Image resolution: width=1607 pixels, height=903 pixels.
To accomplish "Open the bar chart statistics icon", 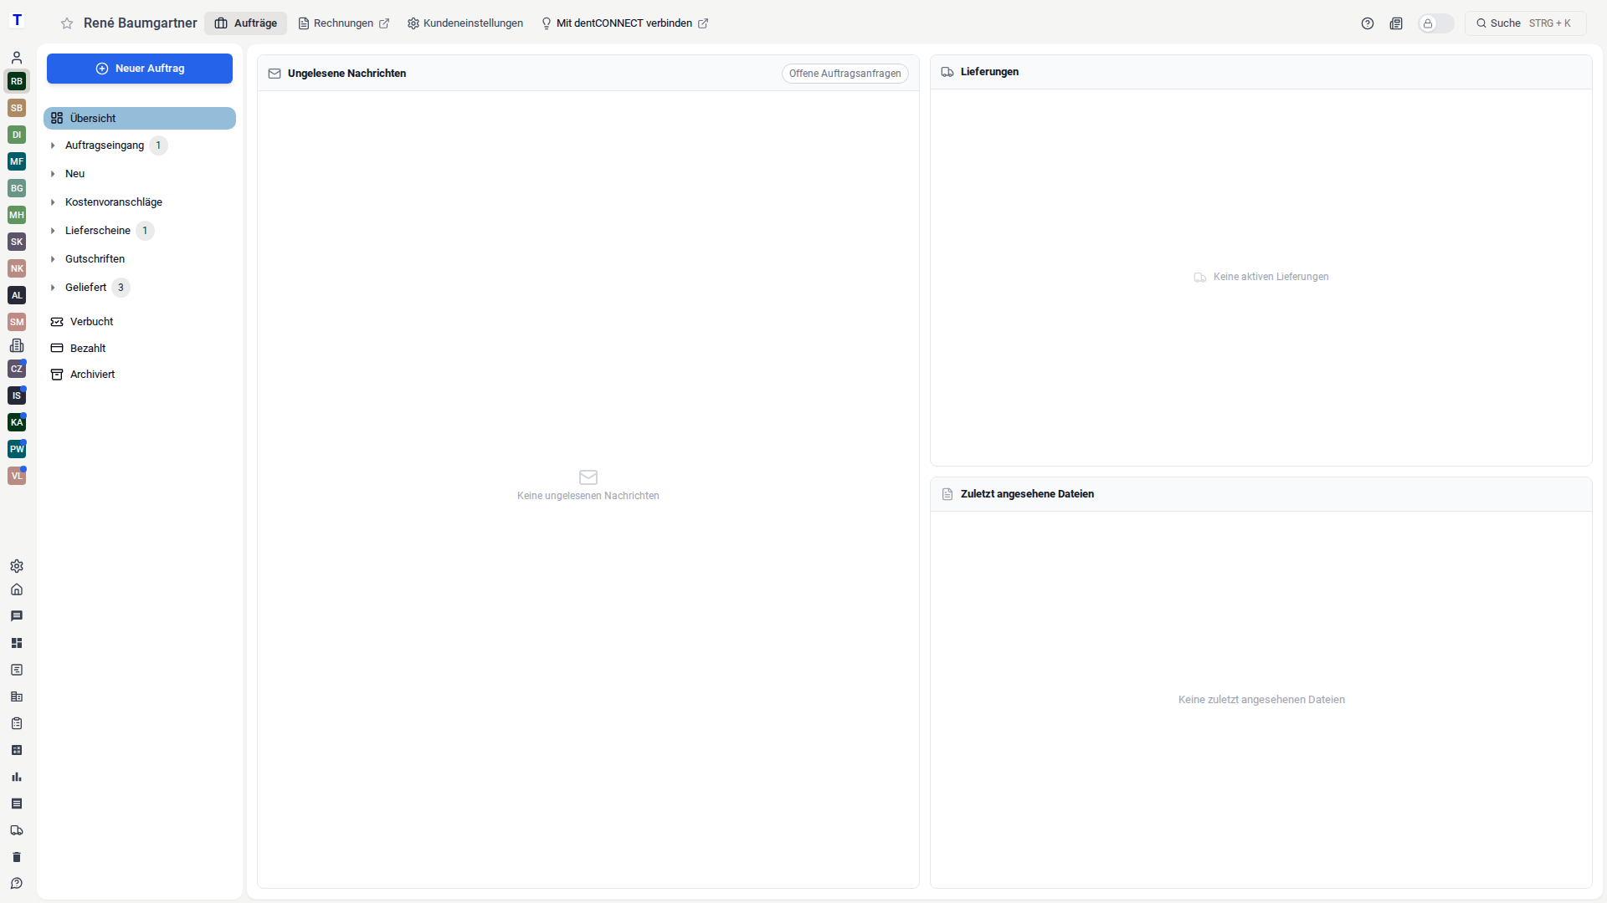I will pyautogui.click(x=17, y=777).
